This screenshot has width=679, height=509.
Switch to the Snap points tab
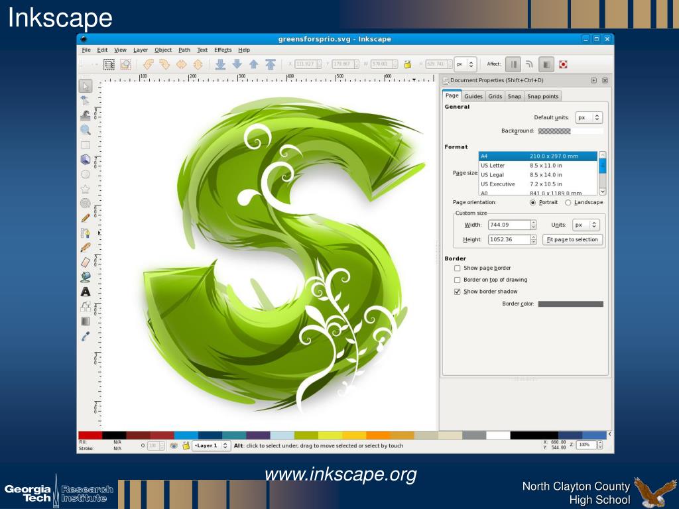[x=543, y=96]
